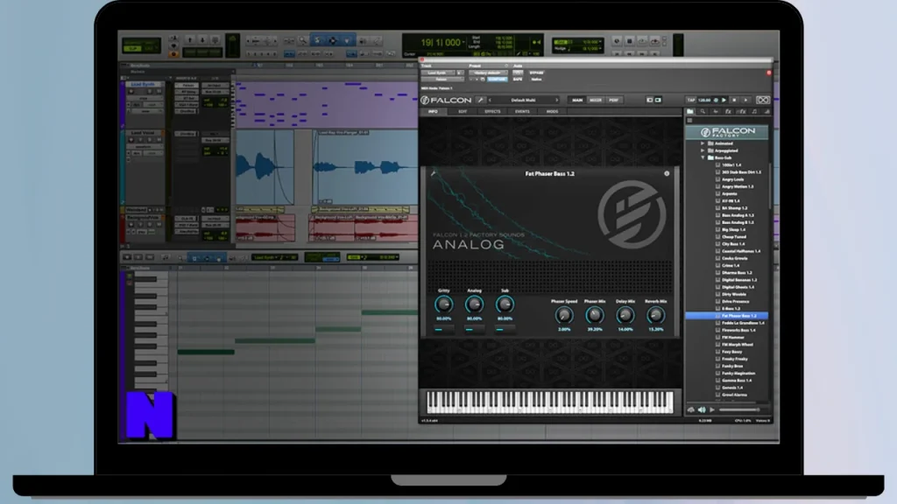Click the COMPARE button in plugin header

497,80
